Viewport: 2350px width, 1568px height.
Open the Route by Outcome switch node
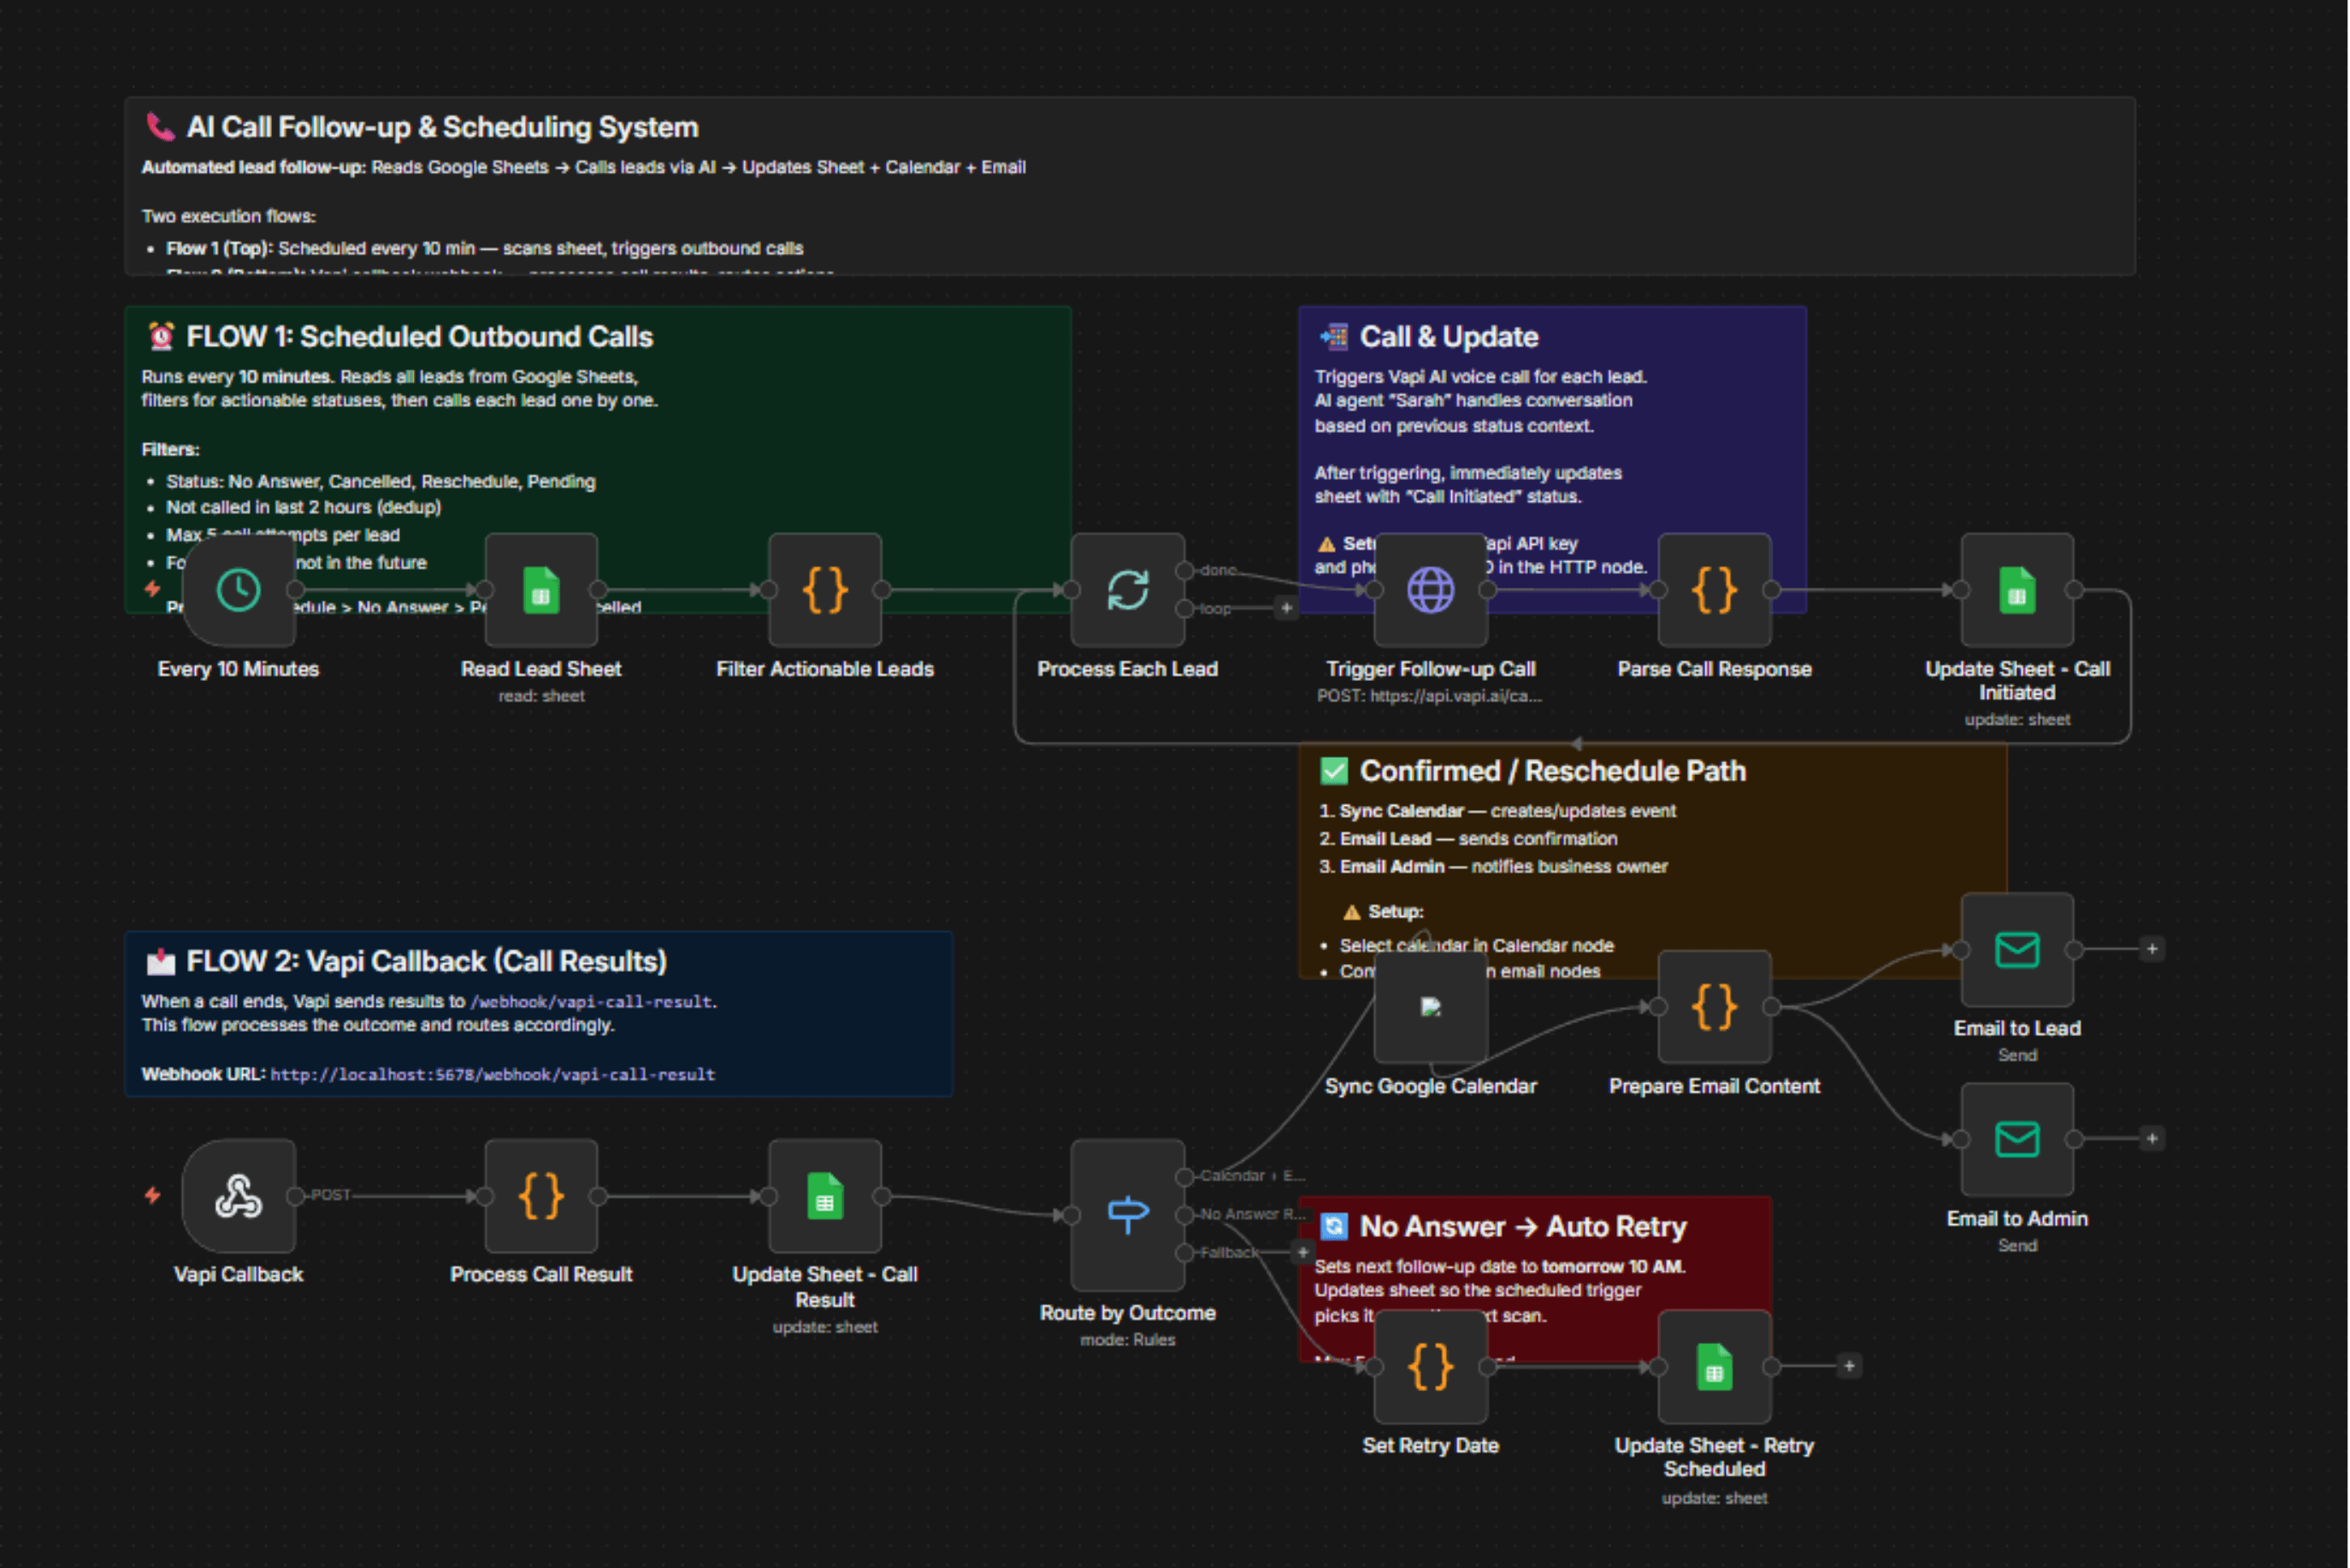(1127, 1215)
